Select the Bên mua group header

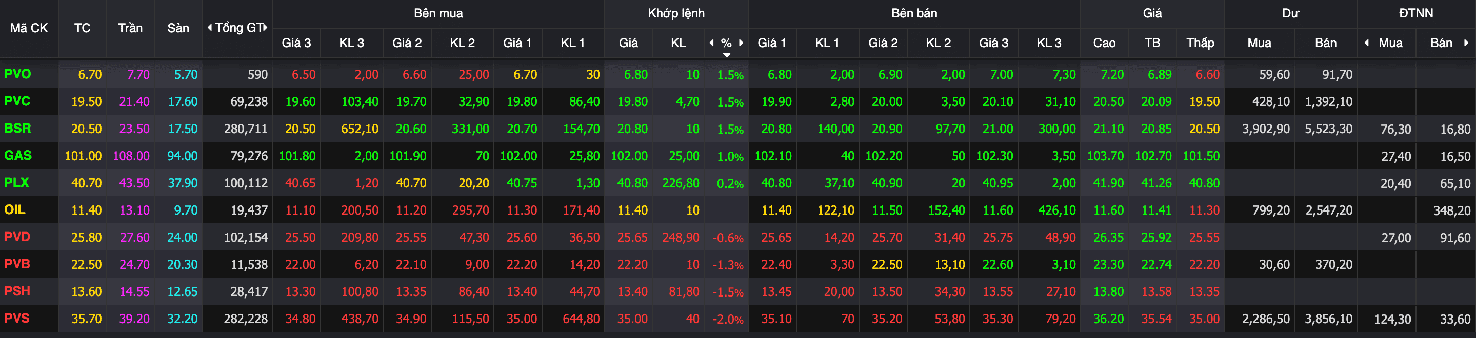(x=438, y=13)
